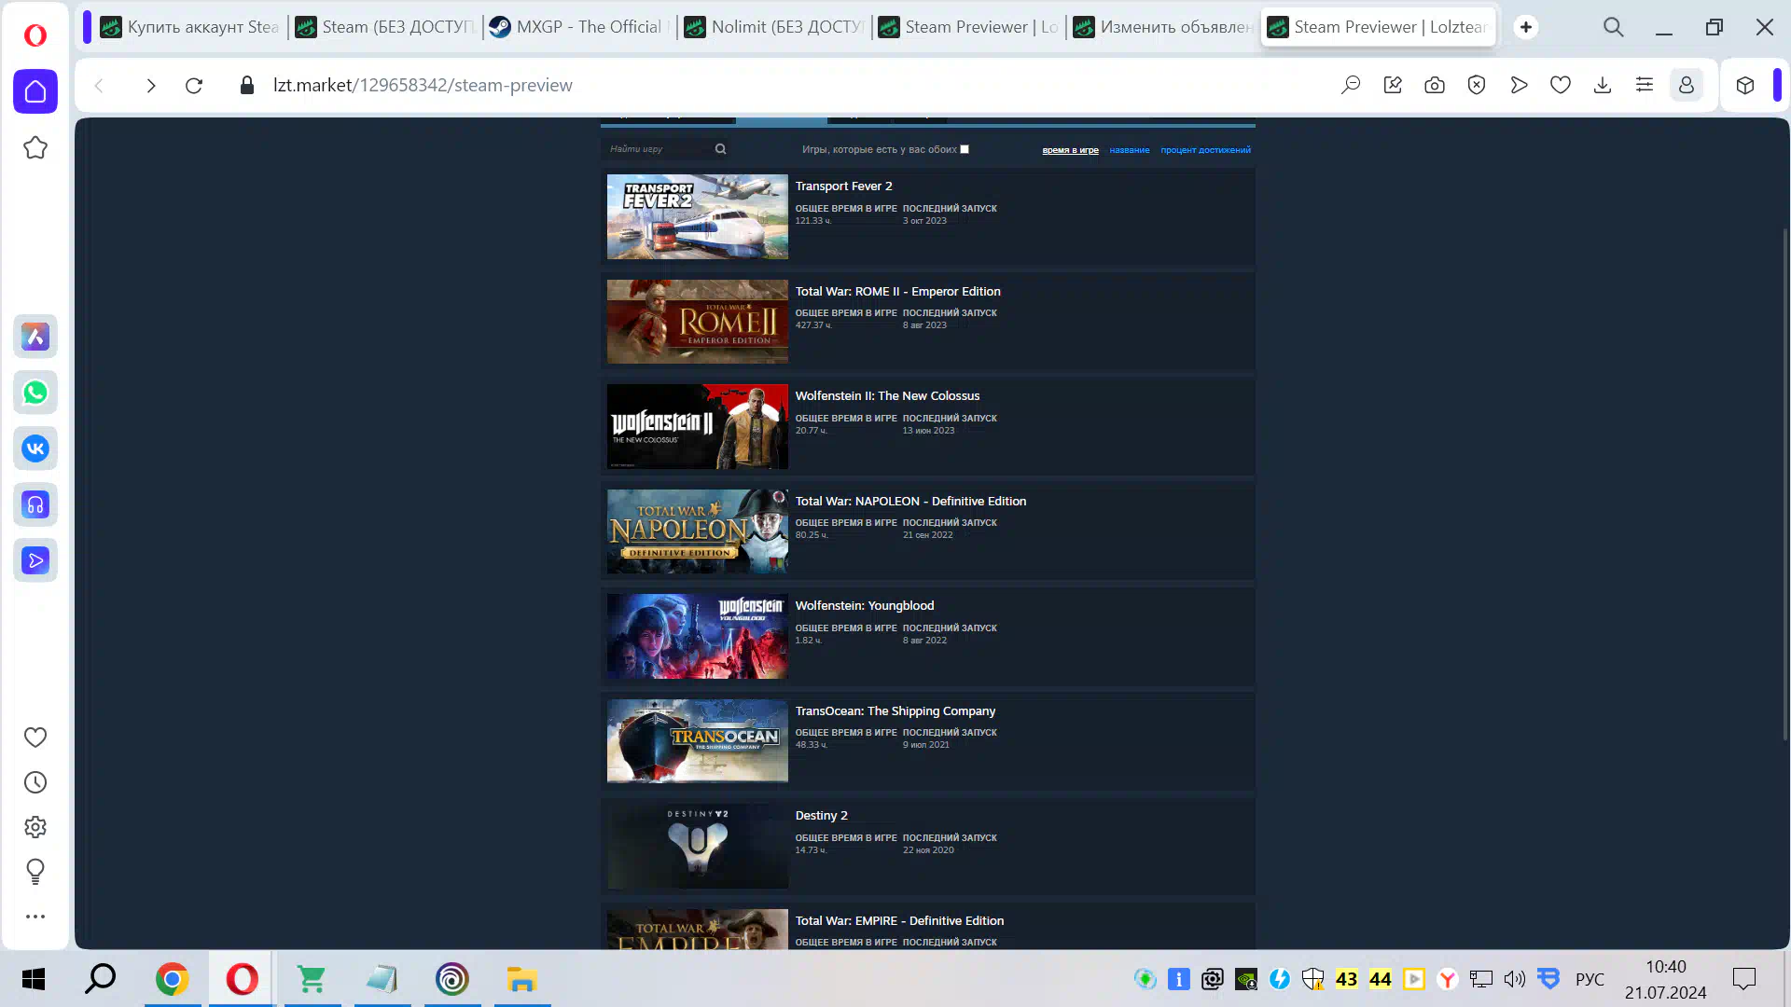Open downloads panel icon
Screen dimensions: 1791x1007
coord(1603,86)
